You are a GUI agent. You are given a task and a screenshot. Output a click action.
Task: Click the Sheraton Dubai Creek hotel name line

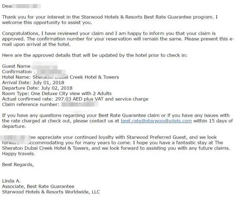(61, 77)
